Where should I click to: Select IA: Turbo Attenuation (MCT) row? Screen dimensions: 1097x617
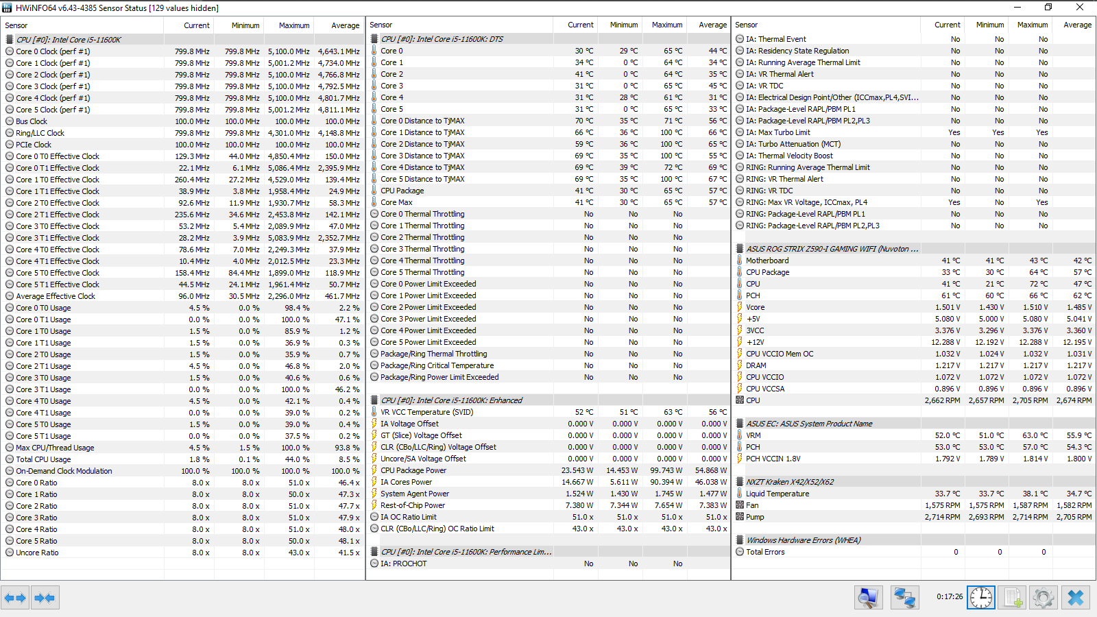pyautogui.click(x=914, y=144)
